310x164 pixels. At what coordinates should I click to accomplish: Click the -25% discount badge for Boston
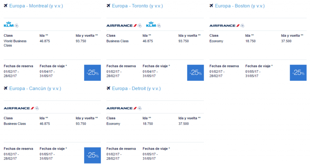(298, 73)
